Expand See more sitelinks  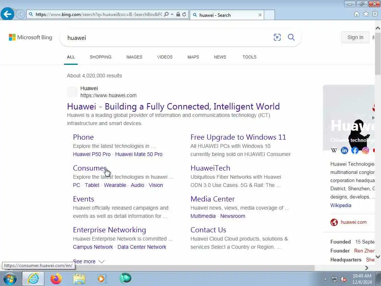(89, 261)
